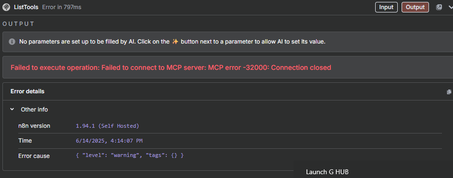Click the info circle icon in notice
The height and width of the screenshot is (178, 453).
coord(12,42)
